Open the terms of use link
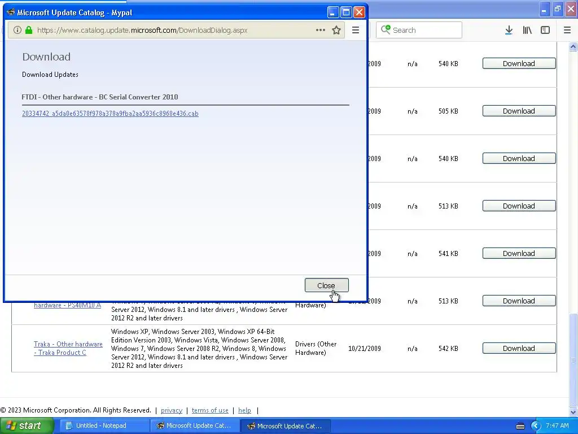Image resolution: width=578 pixels, height=434 pixels. pos(210,410)
